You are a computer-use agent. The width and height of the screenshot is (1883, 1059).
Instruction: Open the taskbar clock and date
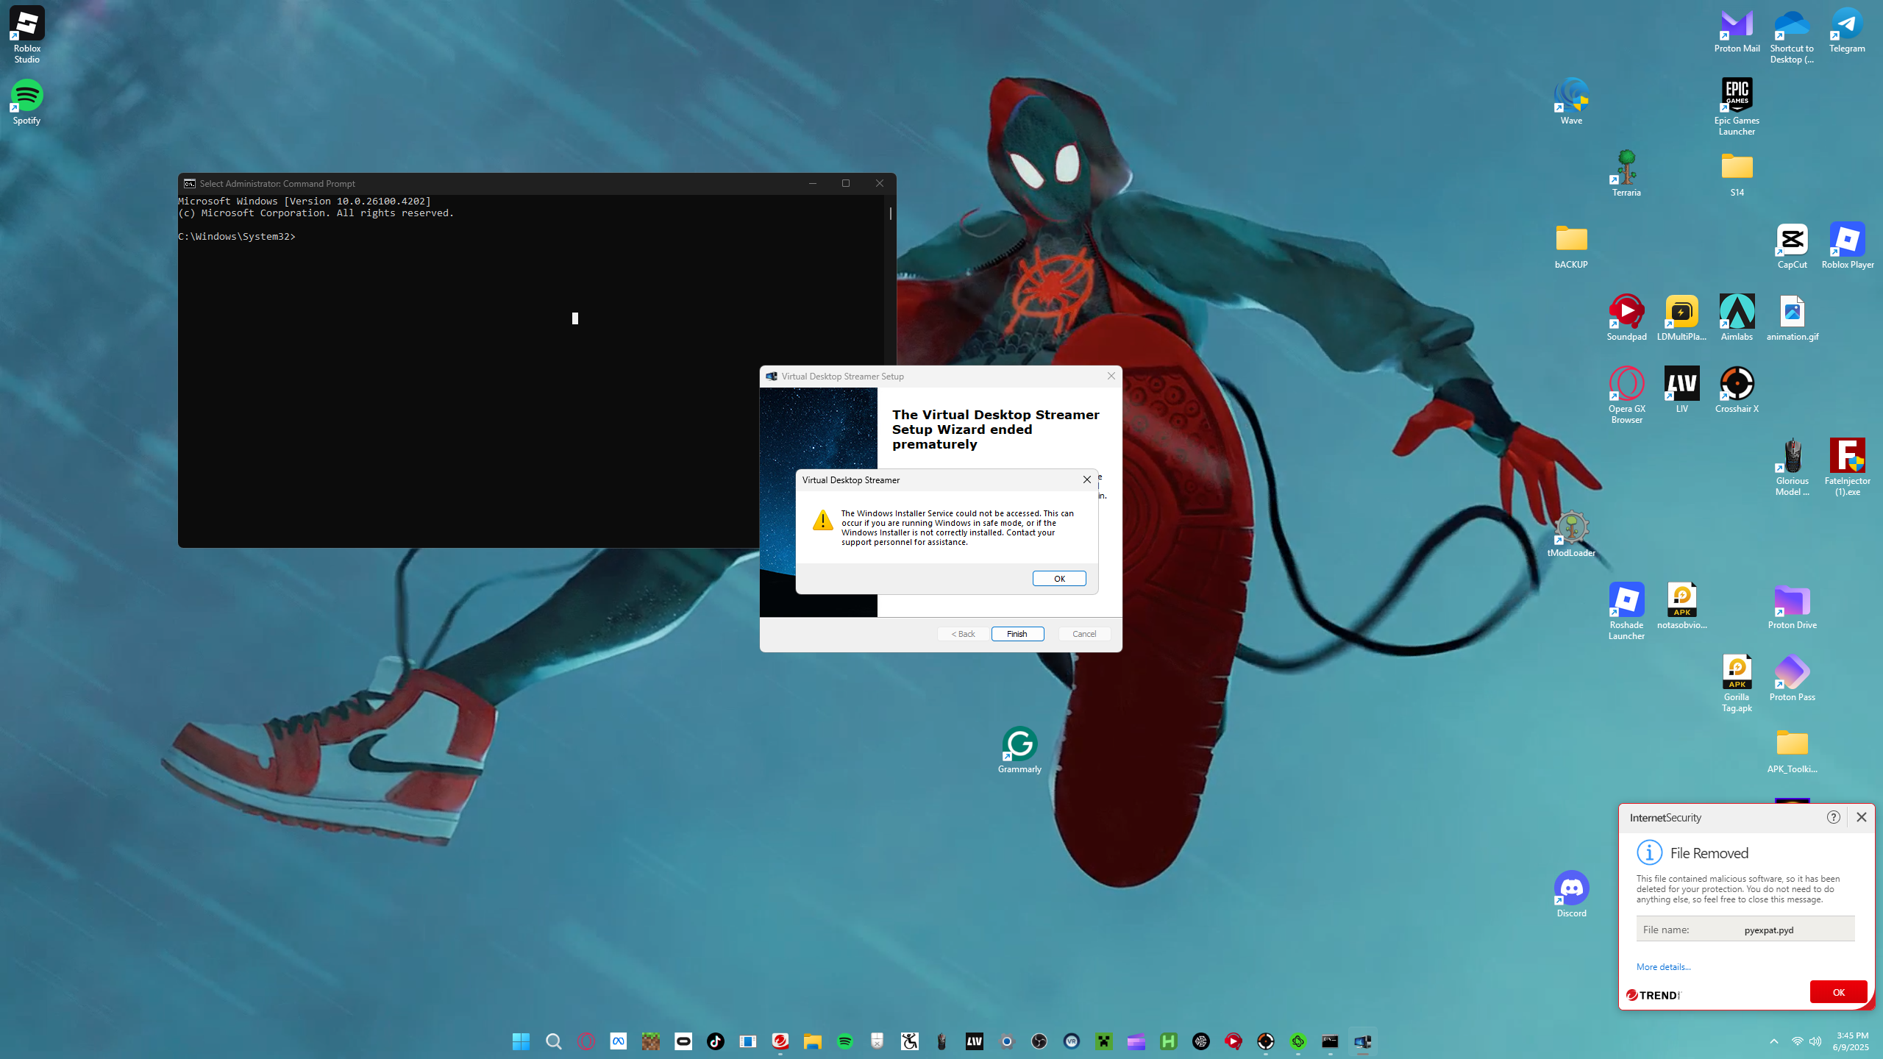click(1851, 1041)
